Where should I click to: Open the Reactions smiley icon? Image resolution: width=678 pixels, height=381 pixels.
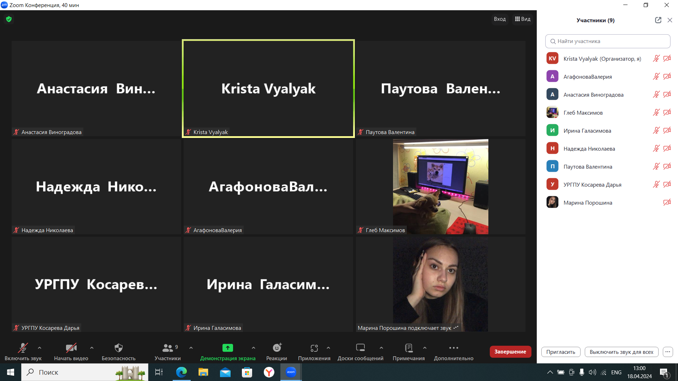click(277, 348)
